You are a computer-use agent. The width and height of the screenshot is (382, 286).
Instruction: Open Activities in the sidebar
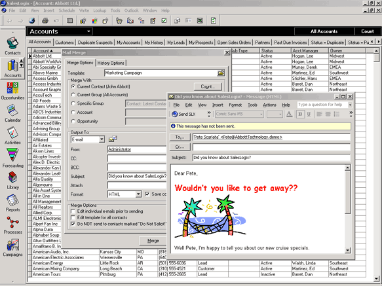coord(12,135)
